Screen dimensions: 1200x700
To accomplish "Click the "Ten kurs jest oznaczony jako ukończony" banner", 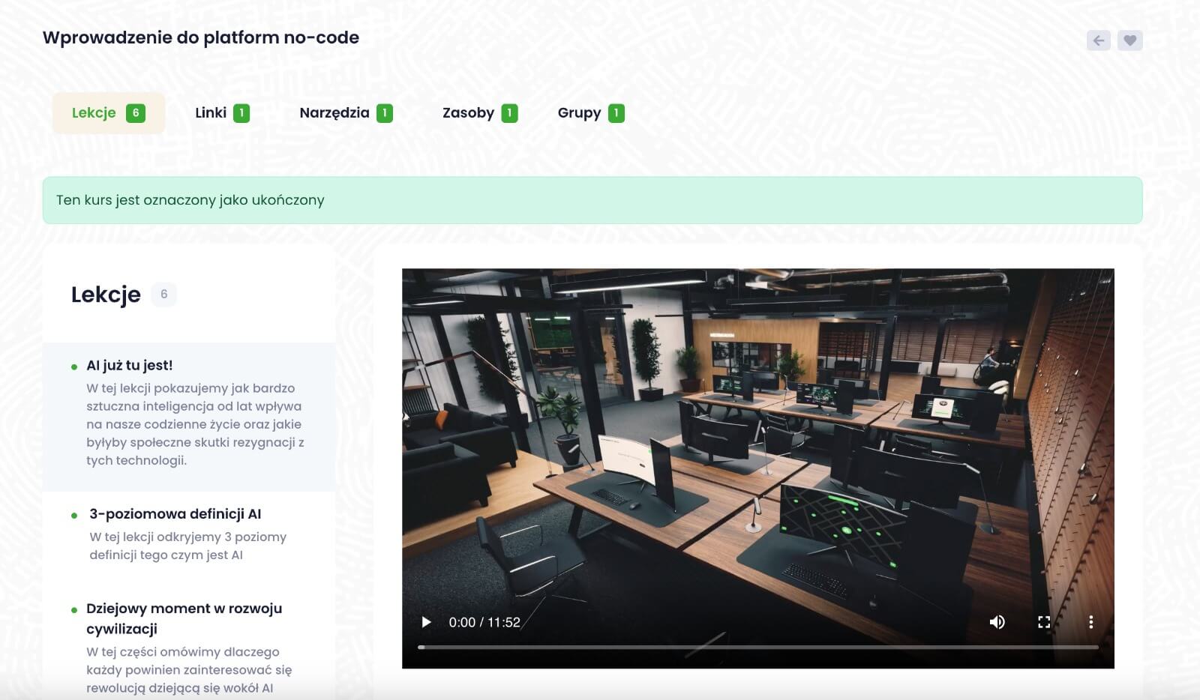I will 592,200.
